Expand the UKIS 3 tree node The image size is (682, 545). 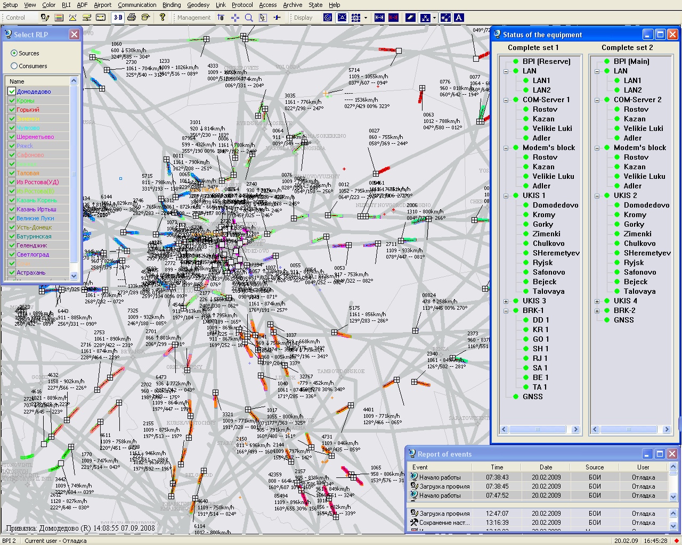pos(506,301)
